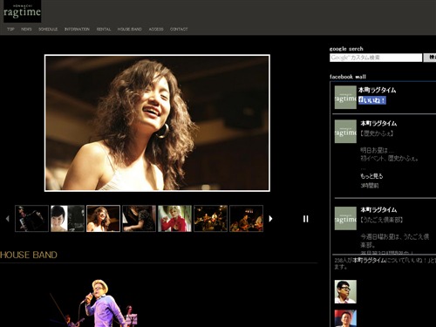This screenshot has height=327, width=436.
Task: Open the CONTACT page
Action: (x=179, y=29)
